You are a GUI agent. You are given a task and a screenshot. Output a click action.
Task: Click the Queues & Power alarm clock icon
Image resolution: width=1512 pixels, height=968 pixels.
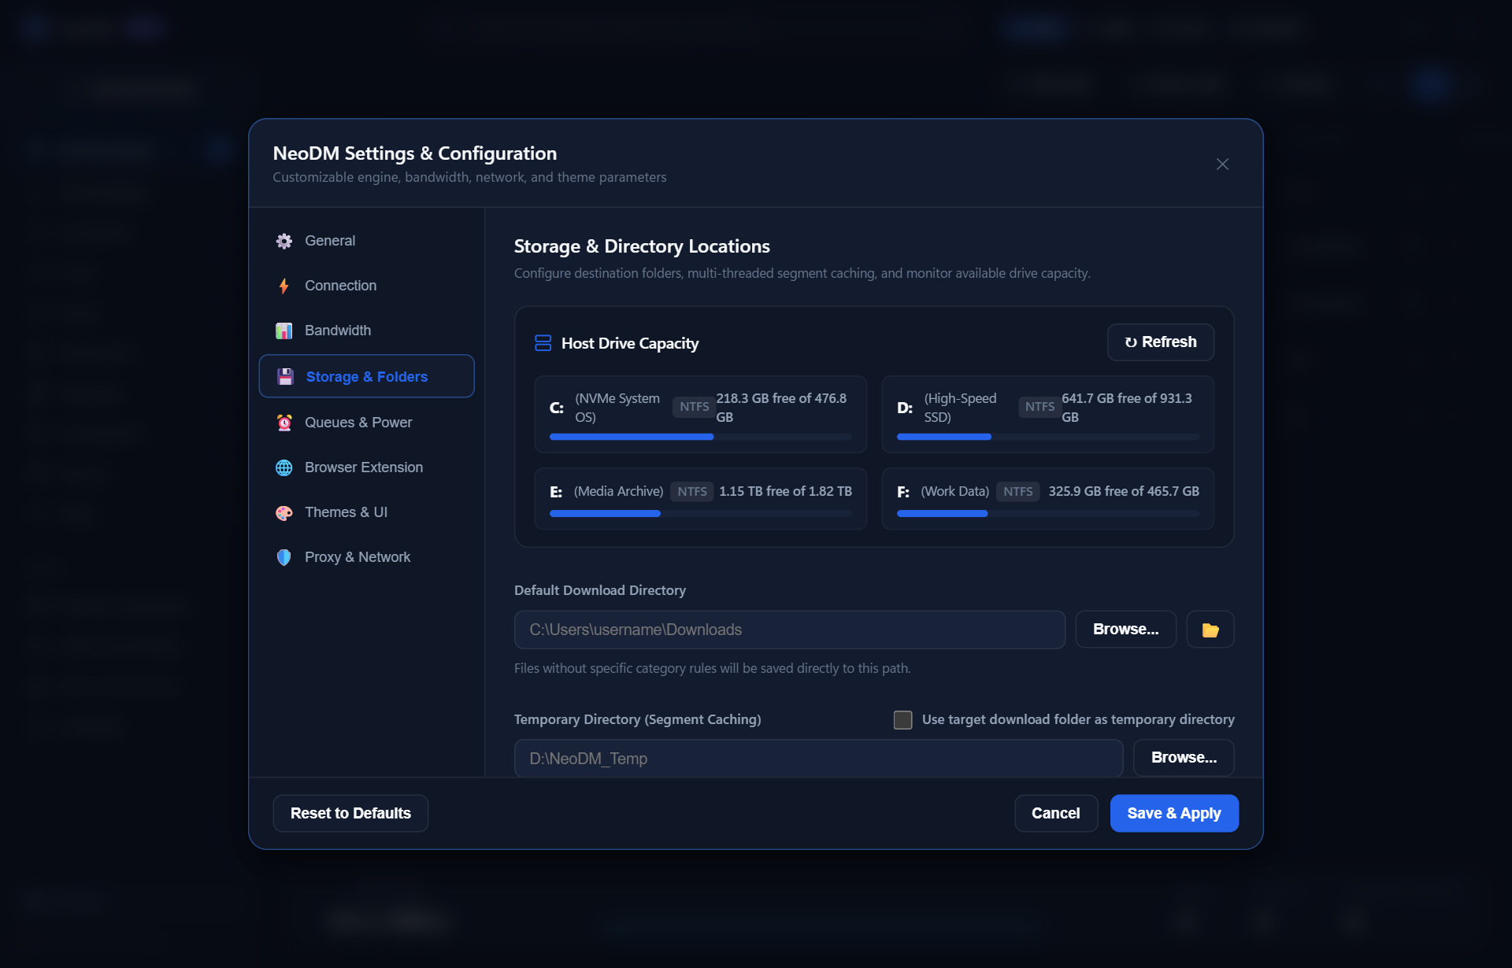(284, 423)
